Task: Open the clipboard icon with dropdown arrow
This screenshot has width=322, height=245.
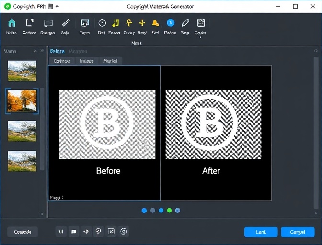Action: (201, 23)
